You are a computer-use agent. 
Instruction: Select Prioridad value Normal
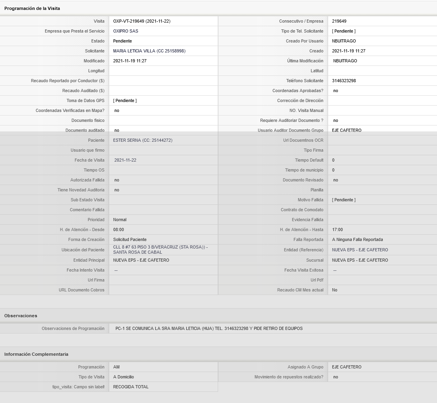point(120,220)
